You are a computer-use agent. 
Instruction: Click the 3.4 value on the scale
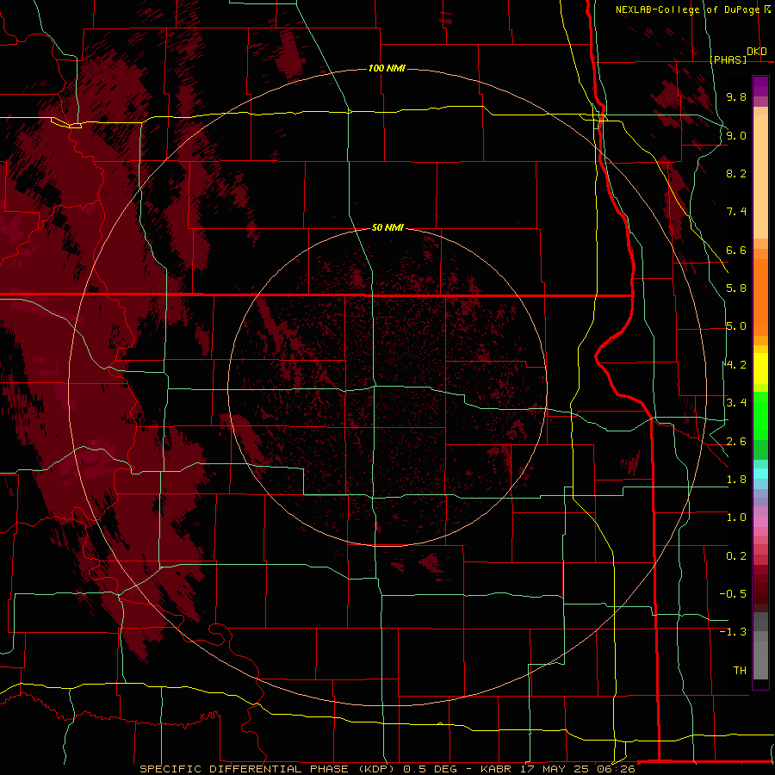click(x=736, y=403)
